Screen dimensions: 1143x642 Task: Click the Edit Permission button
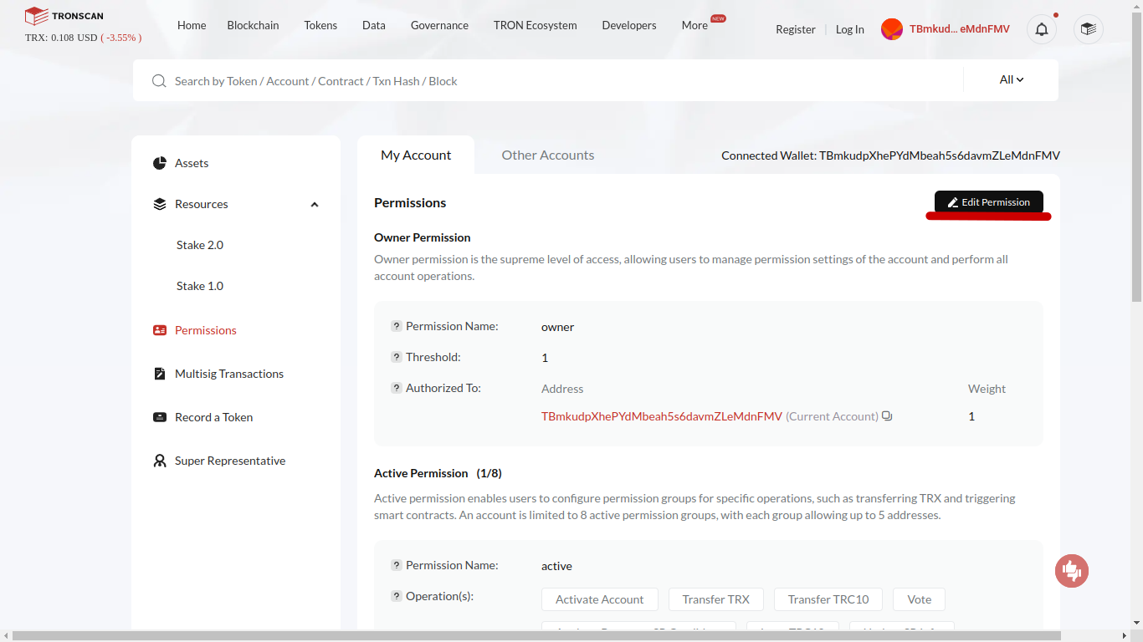tap(989, 202)
